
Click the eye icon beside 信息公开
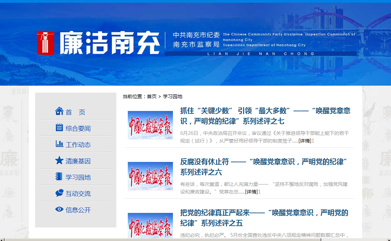[59, 209]
